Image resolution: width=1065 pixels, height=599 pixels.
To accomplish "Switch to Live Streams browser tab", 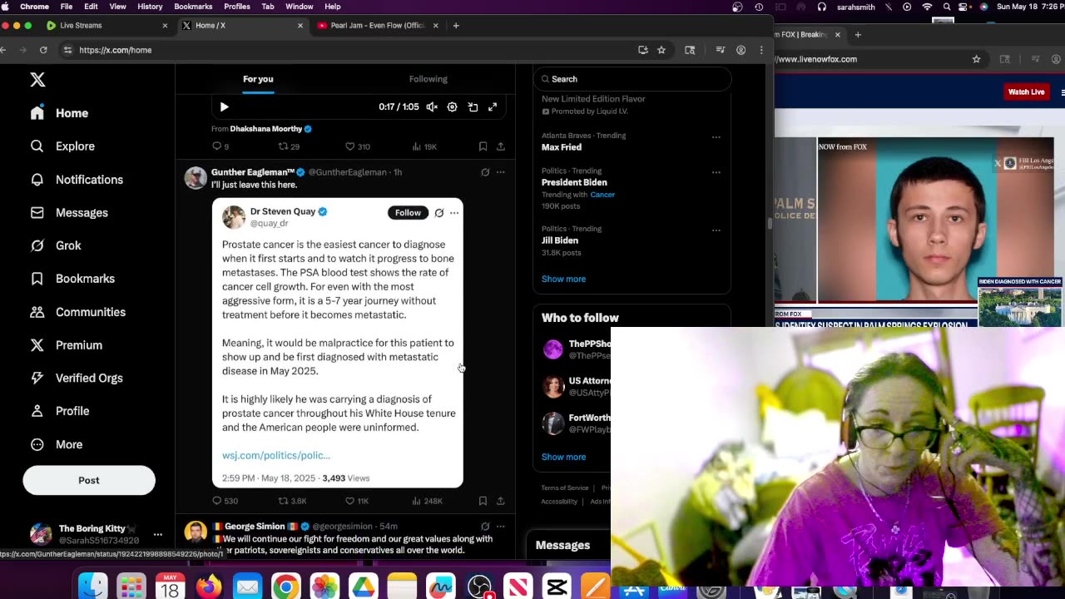I will point(106,26).
